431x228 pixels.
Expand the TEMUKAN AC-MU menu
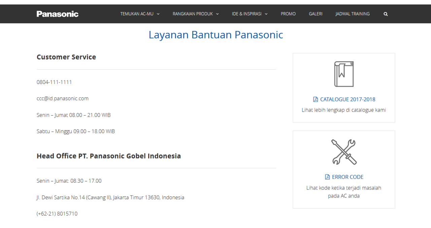[x=140, y=14]
